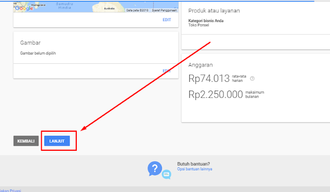Open the Syarat Penggunaan map link
This screenshot has width=330, height=192.
pyautogui.click(x=164, y=10)
